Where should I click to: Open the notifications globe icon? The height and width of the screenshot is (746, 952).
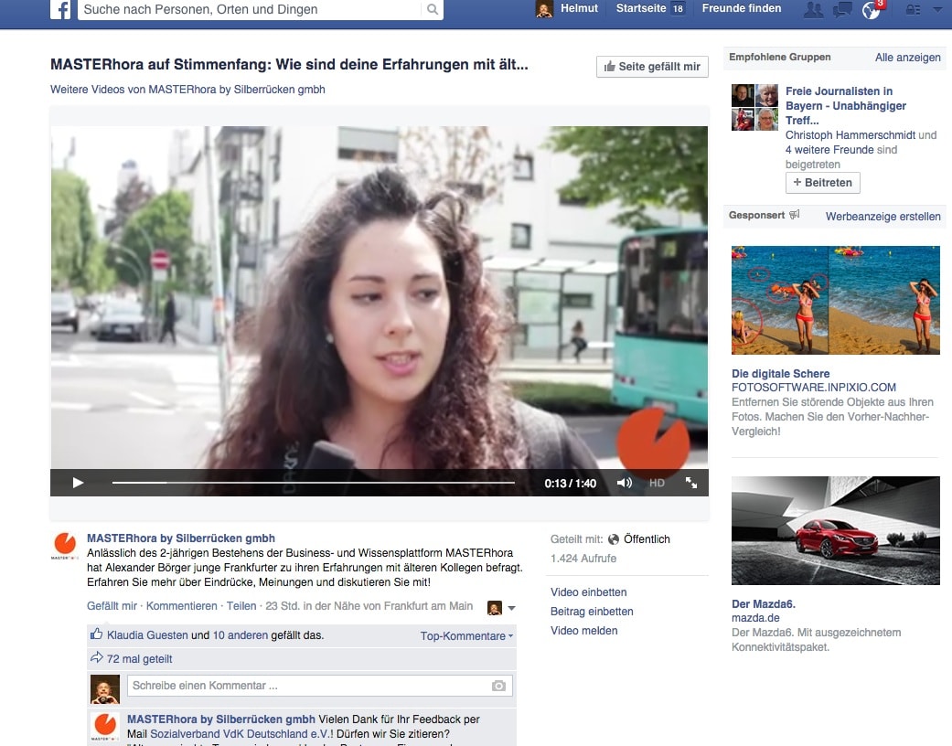(872, 10)
